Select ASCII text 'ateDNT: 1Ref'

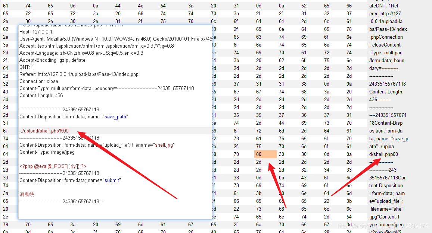click(384, 6)
